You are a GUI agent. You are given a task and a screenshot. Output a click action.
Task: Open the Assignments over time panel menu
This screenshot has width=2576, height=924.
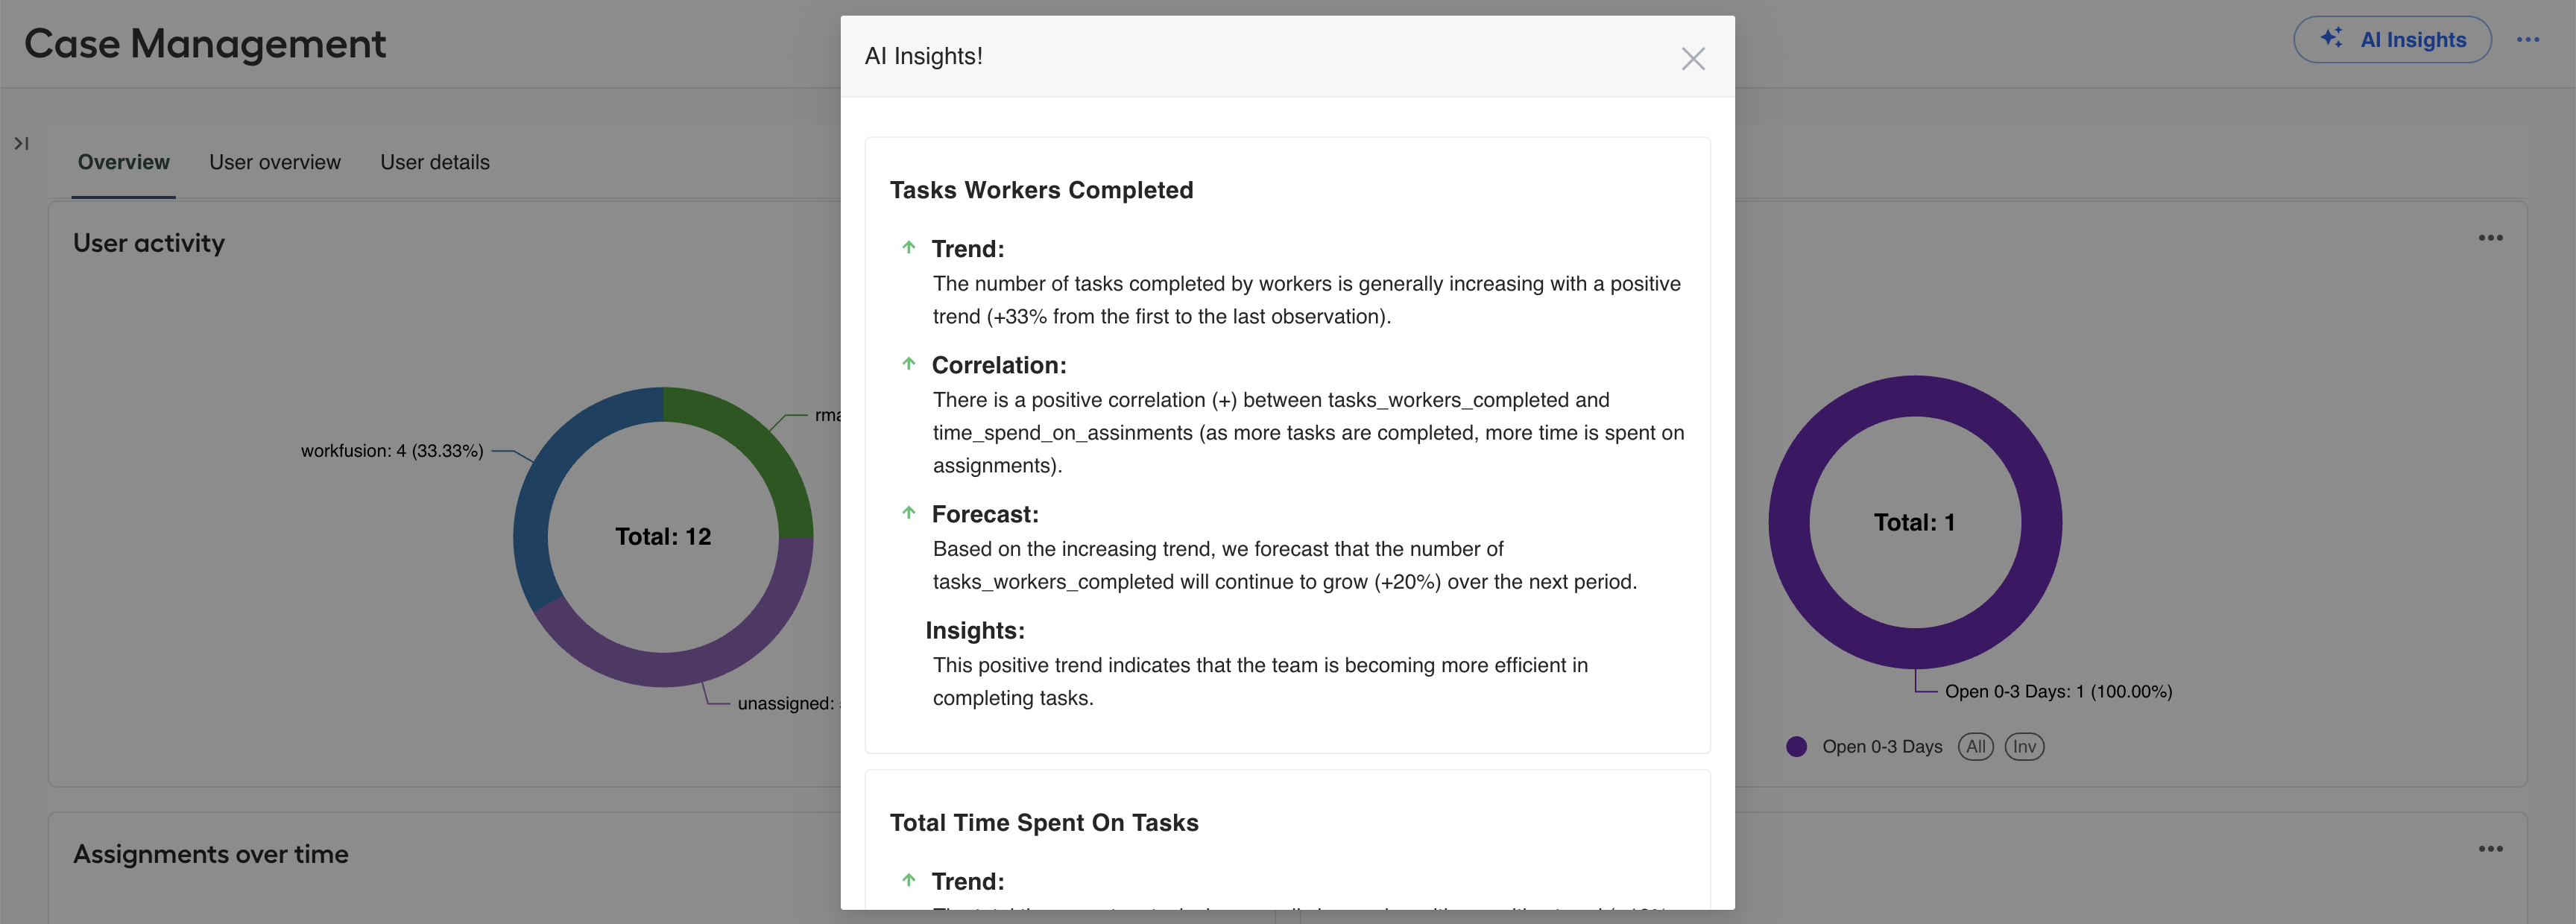2490,848
